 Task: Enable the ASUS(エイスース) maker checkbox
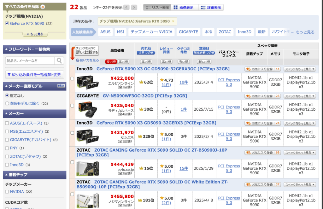pyautogui.click(x=7, y=123)
